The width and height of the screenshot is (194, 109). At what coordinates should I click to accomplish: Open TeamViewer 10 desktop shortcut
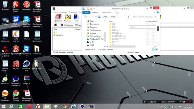click(x=26, y=51)
